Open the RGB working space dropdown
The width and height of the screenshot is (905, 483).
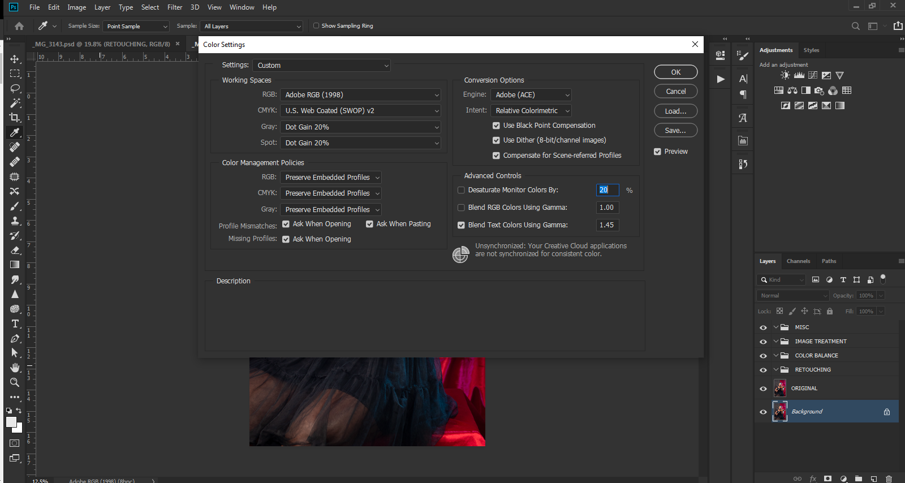[x=360, y=95]
